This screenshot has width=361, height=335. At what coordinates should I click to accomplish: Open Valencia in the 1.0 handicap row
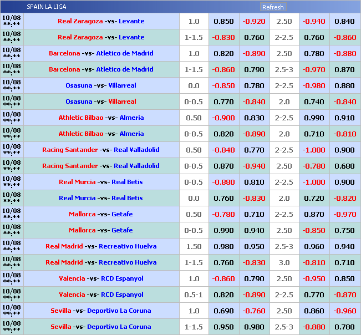[72, 278]
